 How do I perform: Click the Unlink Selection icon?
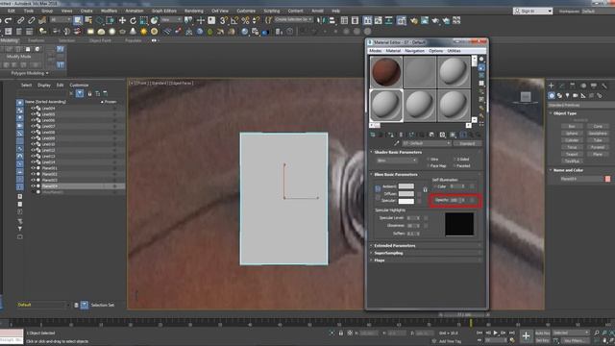(32, 20)
